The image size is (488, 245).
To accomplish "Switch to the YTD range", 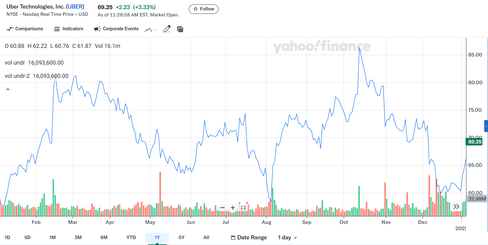I will point(131,237).
